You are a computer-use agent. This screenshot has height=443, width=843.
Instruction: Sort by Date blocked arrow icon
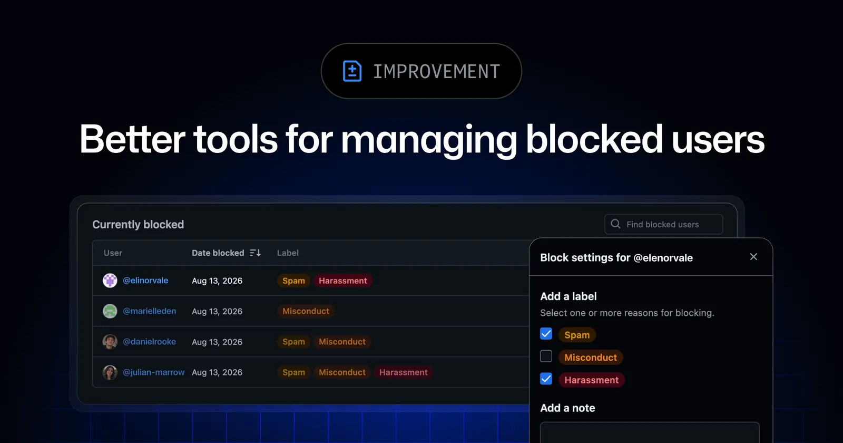(256, 253)
